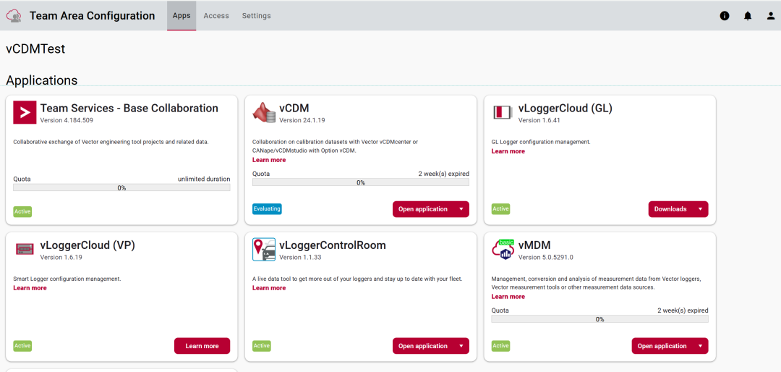Image resolution: width=781 pixels, height=372 pixels.
Task: Click Version 5.0.5291.0 text
Action: point(546,258)
